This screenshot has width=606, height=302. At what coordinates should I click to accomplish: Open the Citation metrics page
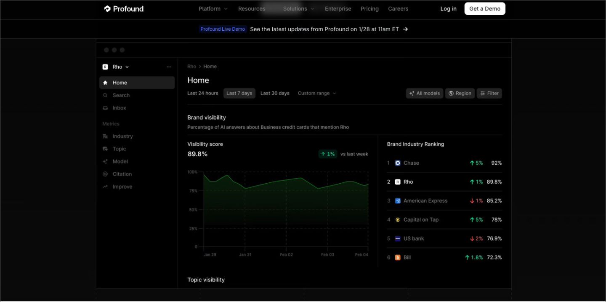click(137, 174)
